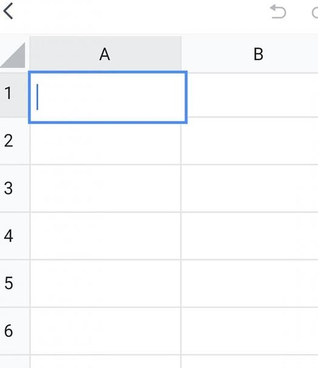
Task: Tap the back arrow icon
Action: click(8, 12)
